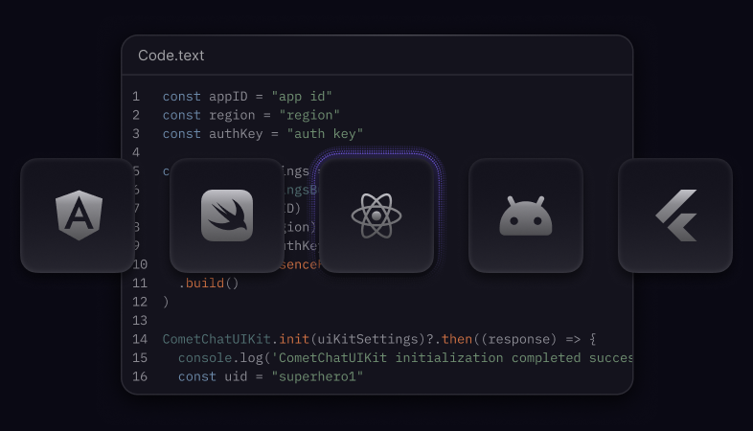
Task: Click line number 16 in gutter
Action: coord(140,376)
